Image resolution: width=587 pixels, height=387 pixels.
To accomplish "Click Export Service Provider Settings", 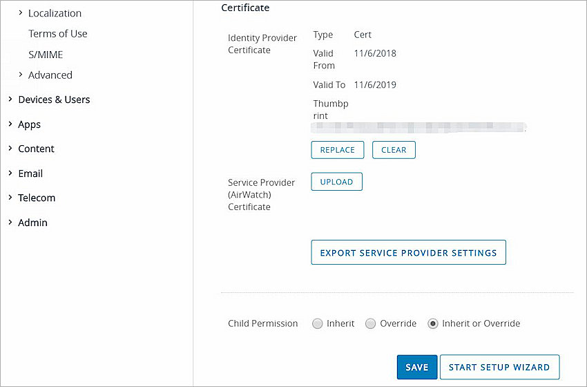I will pos(408,253).
